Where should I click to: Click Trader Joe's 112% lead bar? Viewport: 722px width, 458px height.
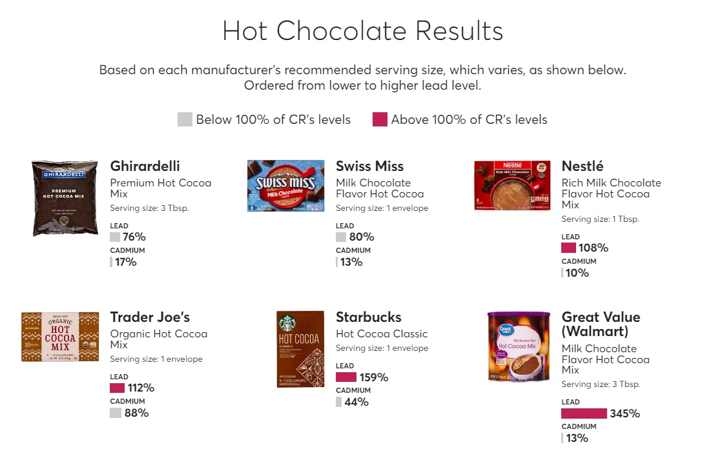coord(117,388)
